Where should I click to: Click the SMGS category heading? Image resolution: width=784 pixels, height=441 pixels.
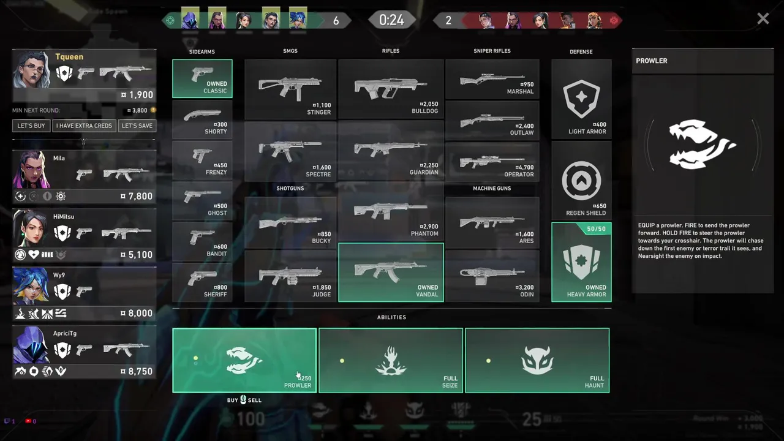tap(290, 51)
